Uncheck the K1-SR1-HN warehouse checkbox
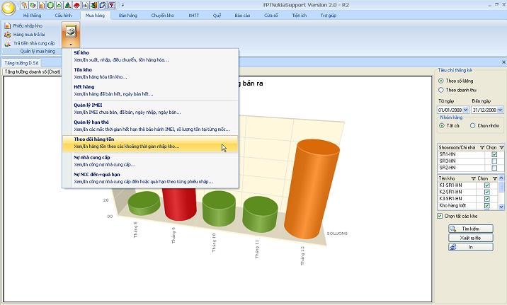The width and height of the screenshot is (507, 305). (487, 185)
